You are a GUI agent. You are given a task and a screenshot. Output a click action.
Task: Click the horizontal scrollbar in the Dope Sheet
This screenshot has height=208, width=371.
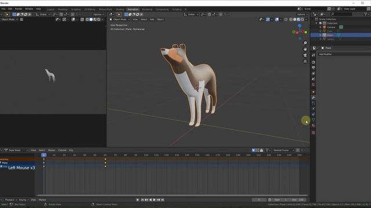pos(173,195)
